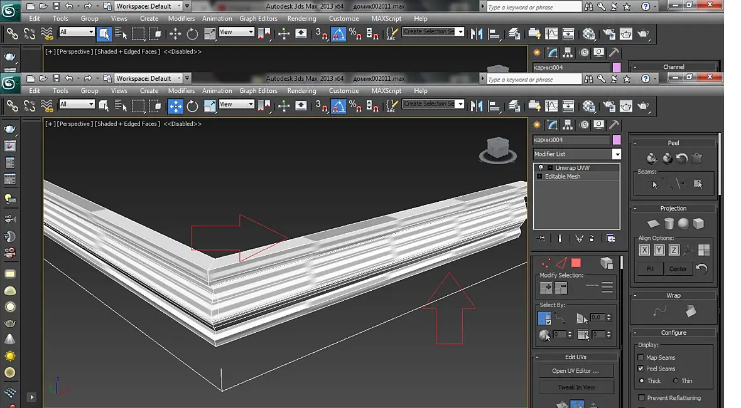Select the Move tool in toolbar

click(175, 106)
